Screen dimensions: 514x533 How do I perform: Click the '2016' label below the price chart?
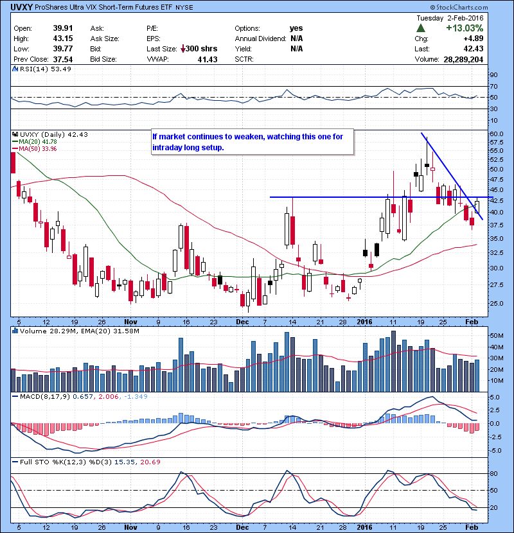point(365,322)
